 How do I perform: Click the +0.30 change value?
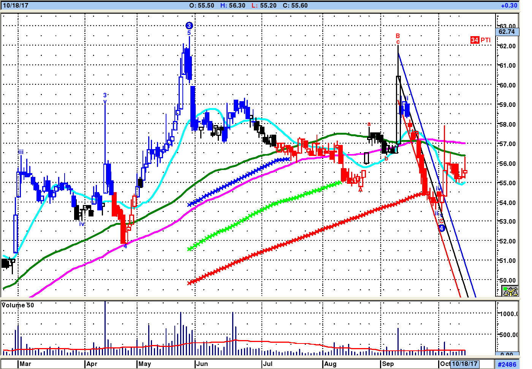(x=509, y=6)
